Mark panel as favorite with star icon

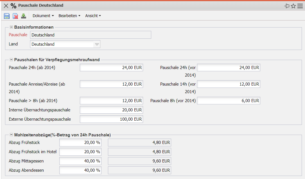click(x=293, y=6)
